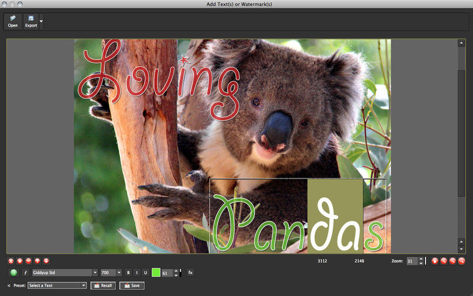The height and width of the screenshot is (296, 473).
Task: Expand the font weight 700 dropdown
Action: click(x=111, y=273)
